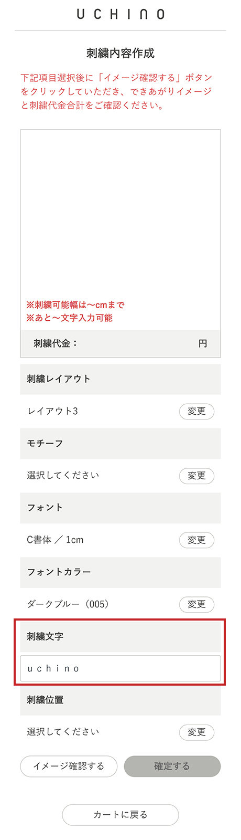Click the モチーフ section header
This screenshot has width=241, height=840.
pos(120,444)
